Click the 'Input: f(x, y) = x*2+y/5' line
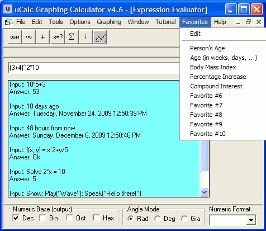Viewport: 266px width, 231px height. 39,150
